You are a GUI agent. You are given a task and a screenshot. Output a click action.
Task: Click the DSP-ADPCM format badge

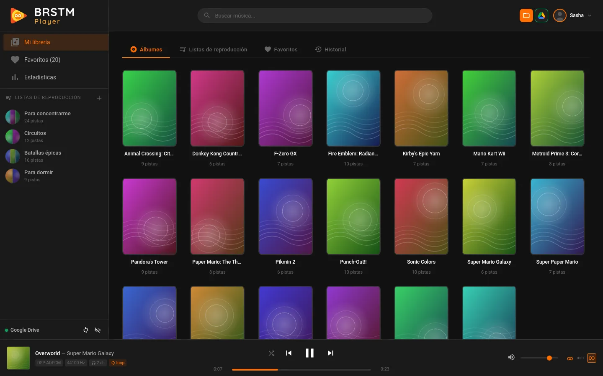(x=49, y=363)
